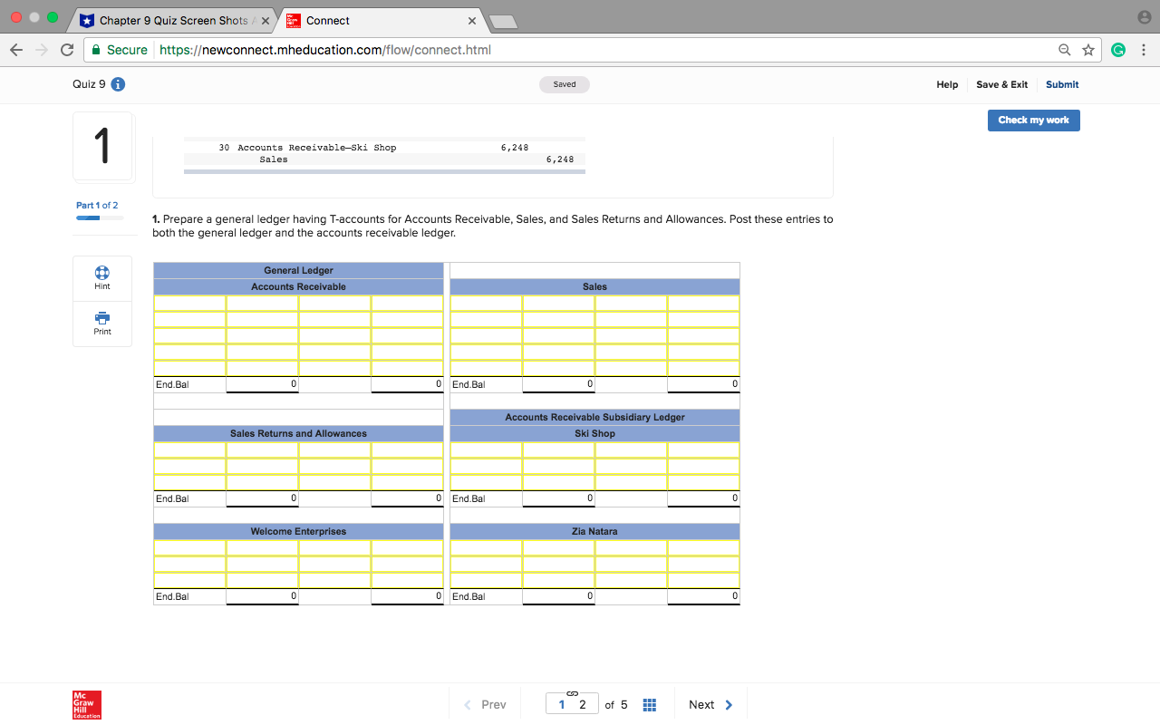Go to Prev question
The image size is (1160, 725).
click(x=485, y=705)
